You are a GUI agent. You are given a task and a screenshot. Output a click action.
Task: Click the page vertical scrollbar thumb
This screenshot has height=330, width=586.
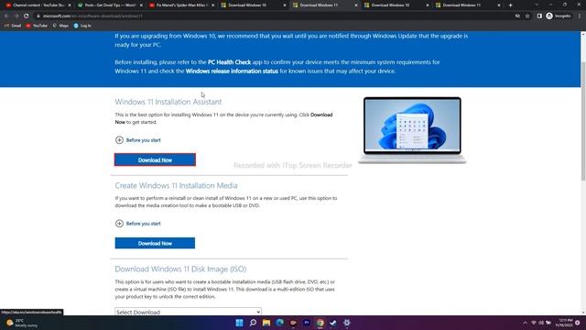click(x=583, y=120)
